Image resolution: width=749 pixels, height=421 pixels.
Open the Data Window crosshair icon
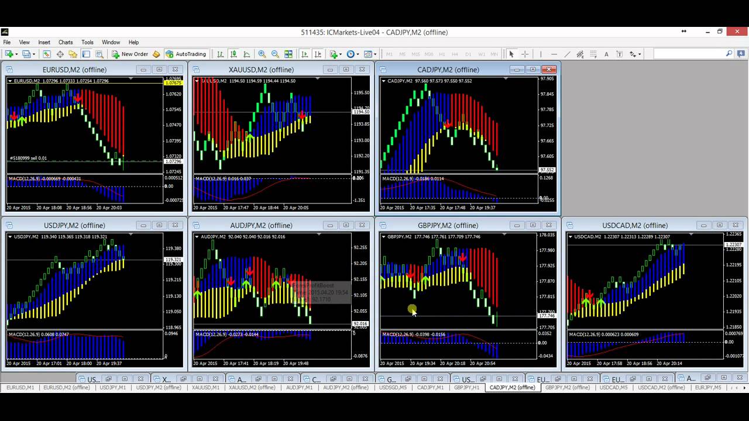(x=60, y=54)
